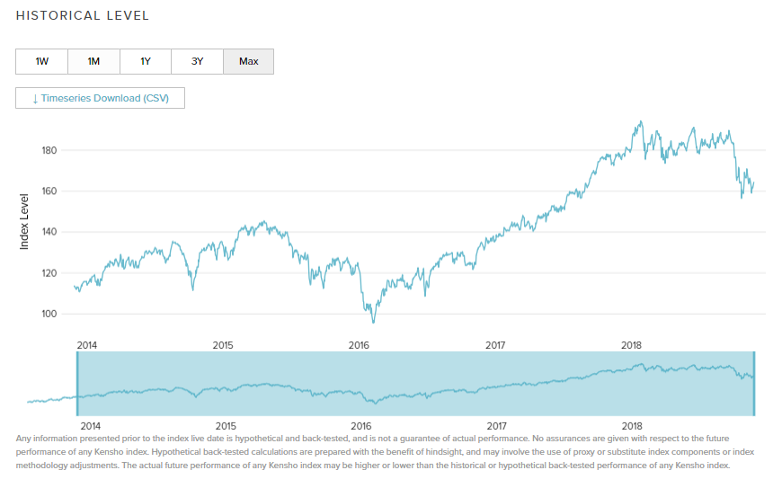Click Timeseries Download (CSV) button
773x488 pixels.
[100, 98]
